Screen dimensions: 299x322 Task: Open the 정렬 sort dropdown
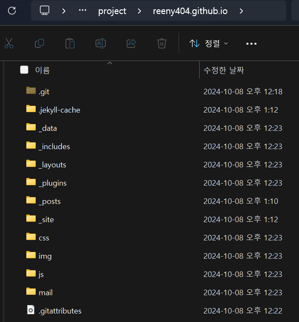(x=209, y=43)
